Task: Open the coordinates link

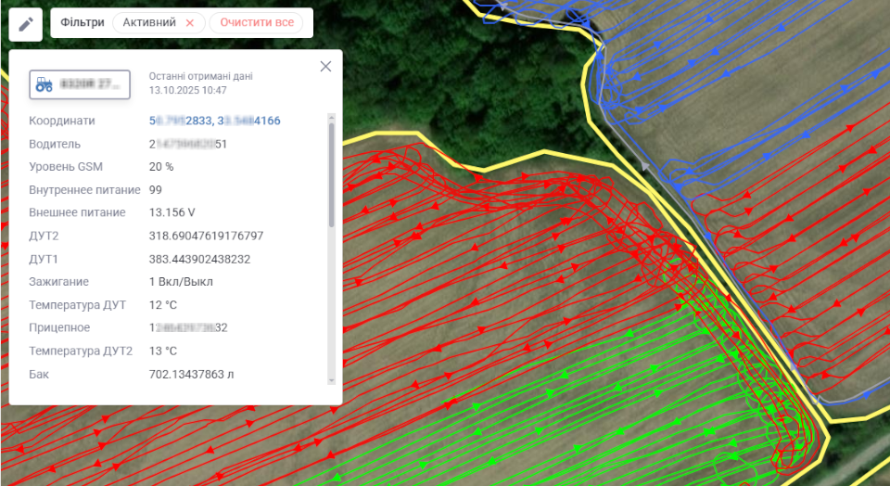Action: (214, 121)
